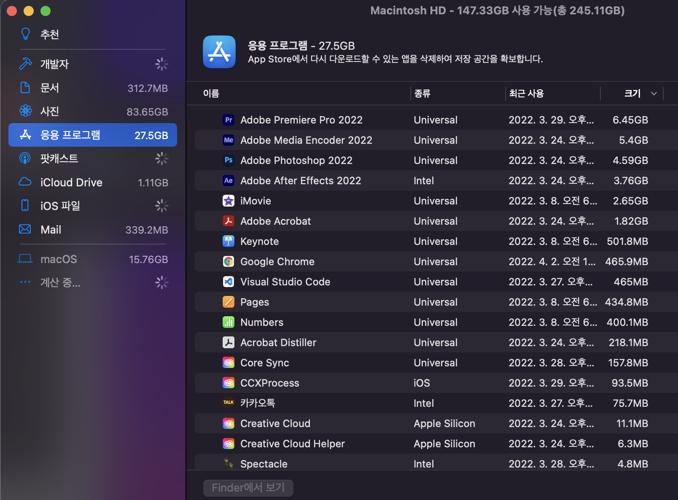This screenshot has width=678, height=500.
Task: Select the Visual Studio Code row name
Action: point(285,282)
